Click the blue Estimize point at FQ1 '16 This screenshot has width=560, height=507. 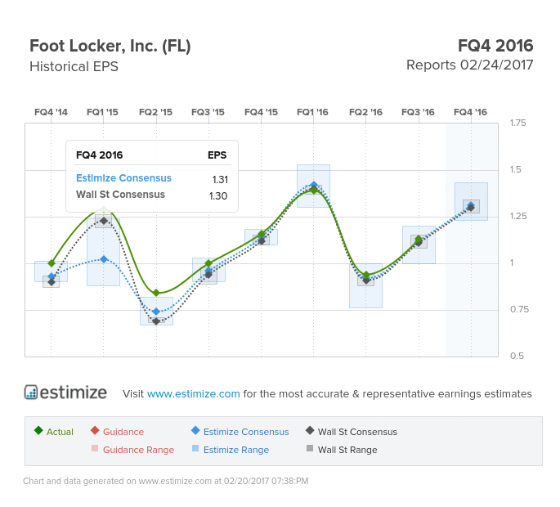[314, 185]
